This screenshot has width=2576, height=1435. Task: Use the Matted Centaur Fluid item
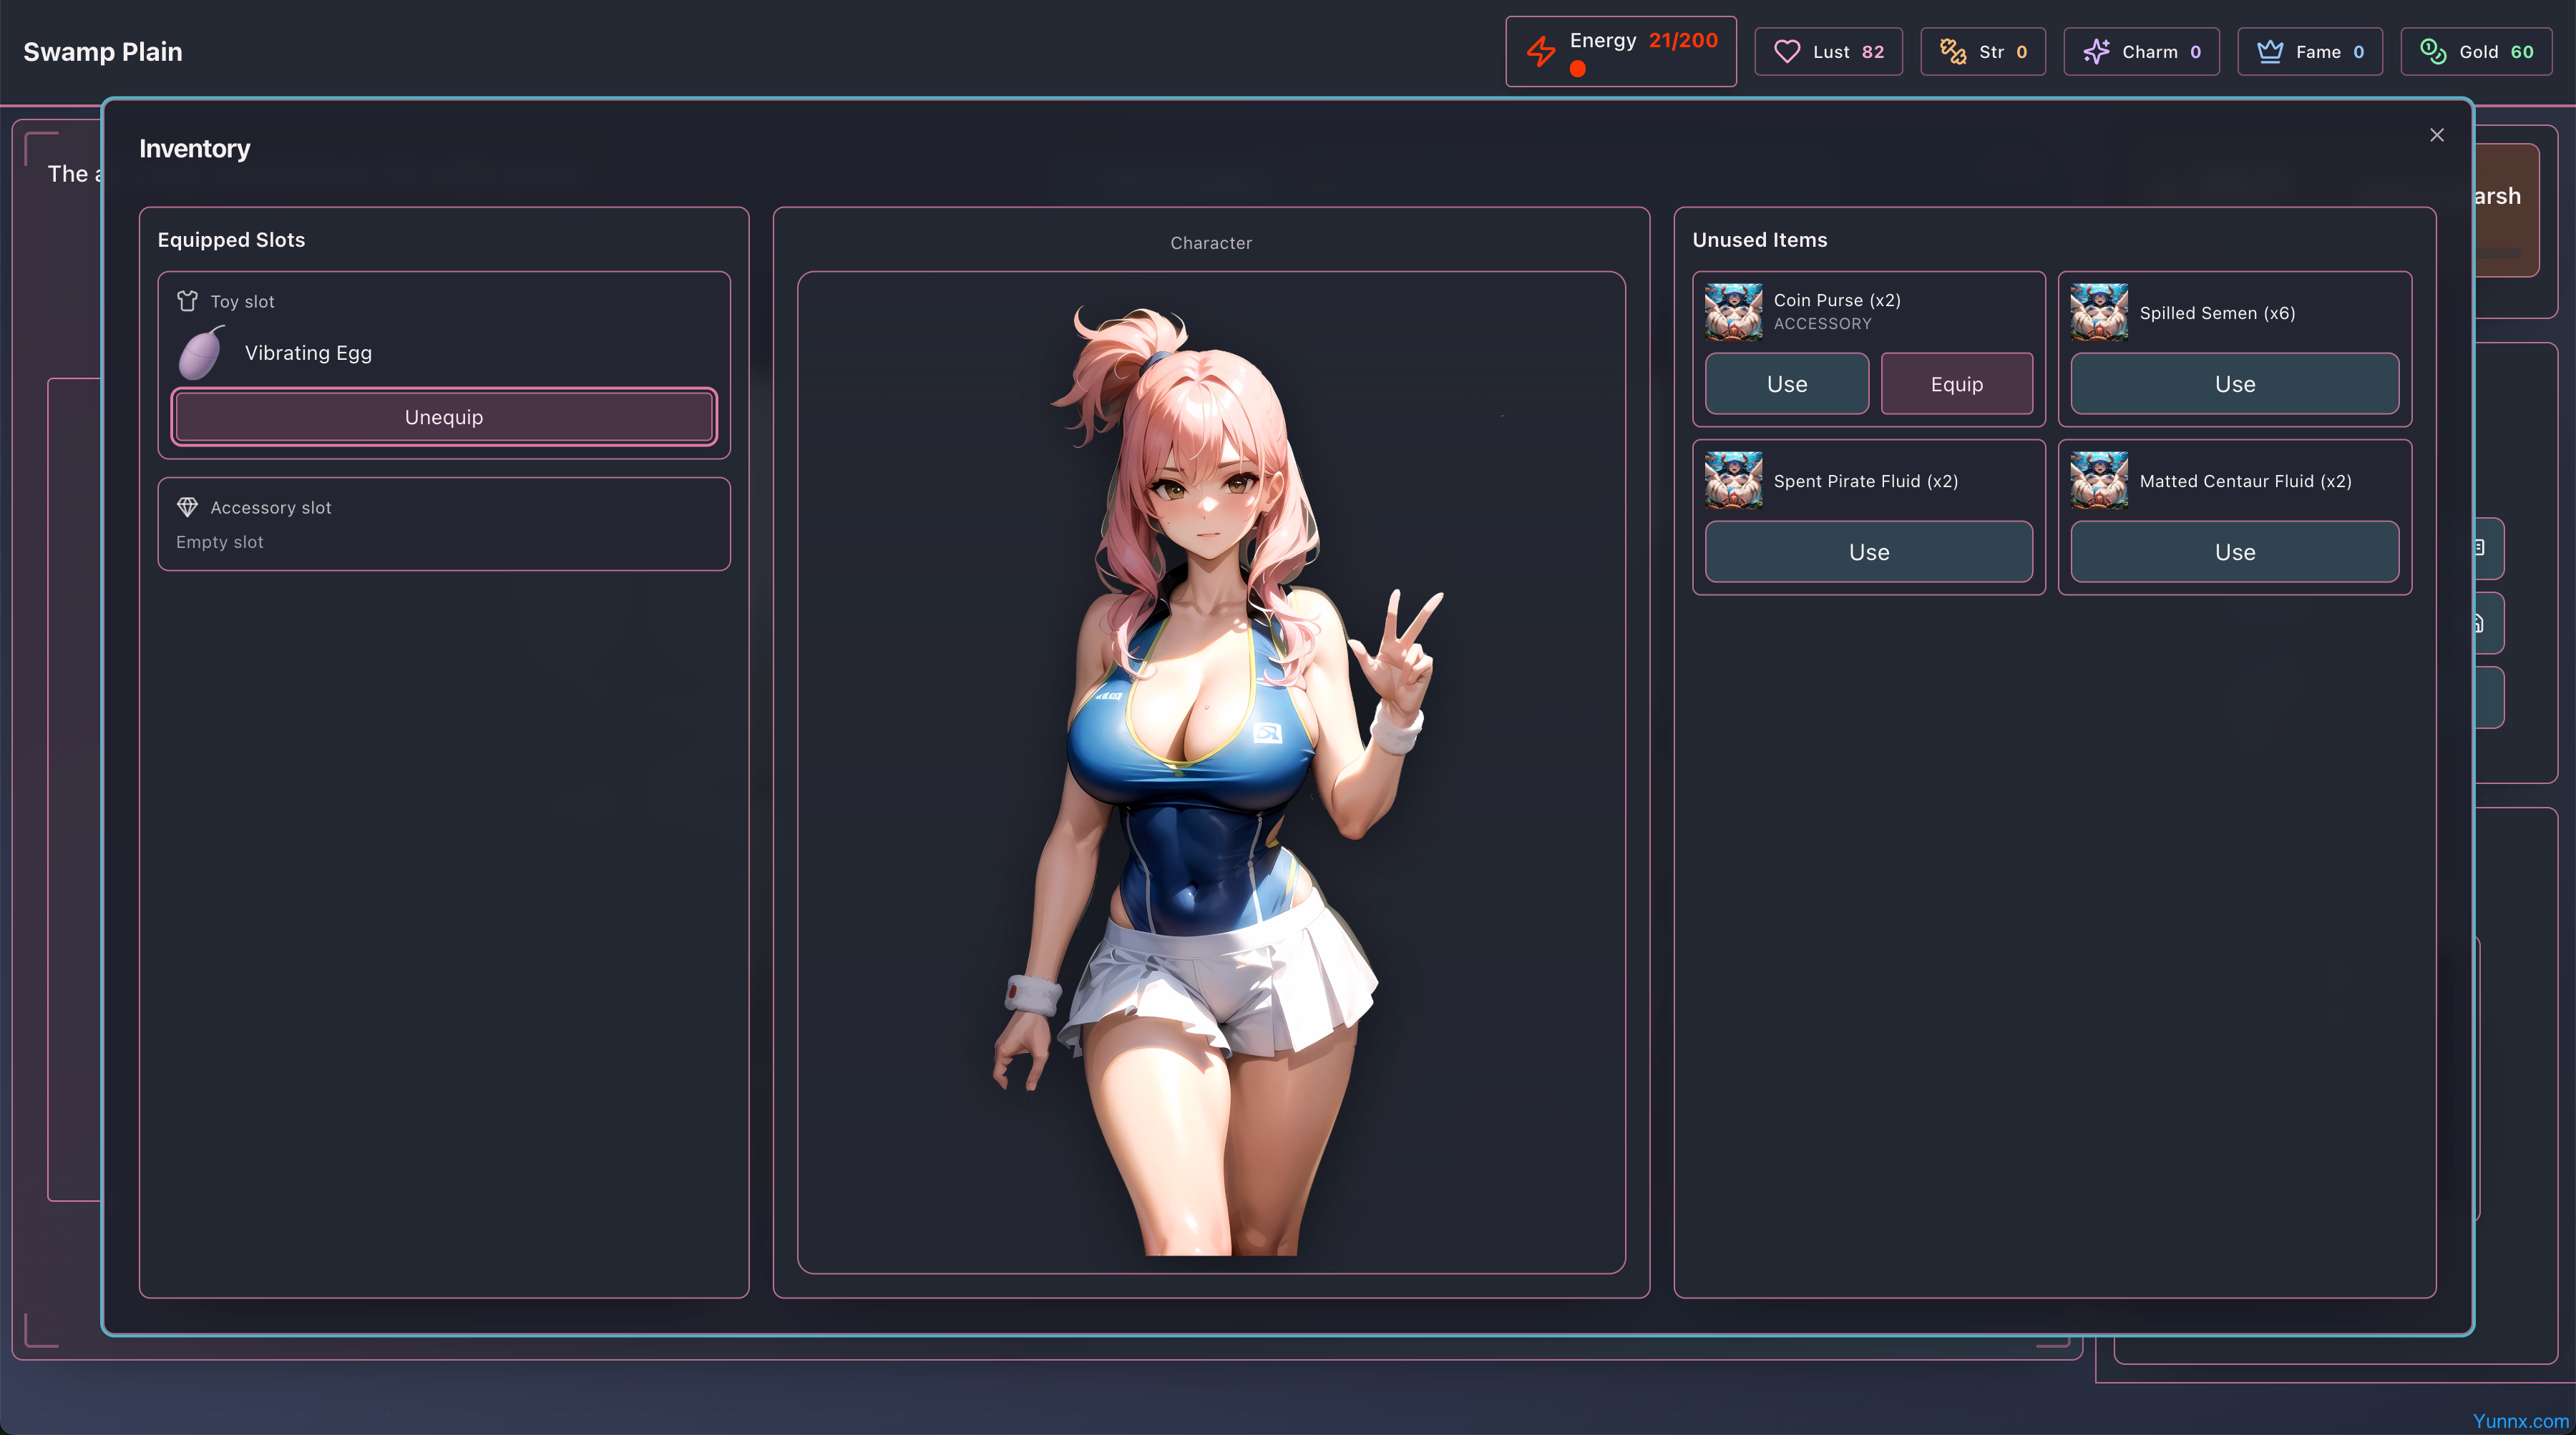2234,552
